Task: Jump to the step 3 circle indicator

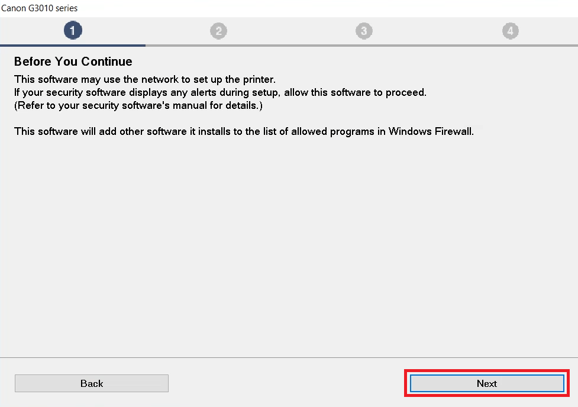Action: tap(364, 31)
